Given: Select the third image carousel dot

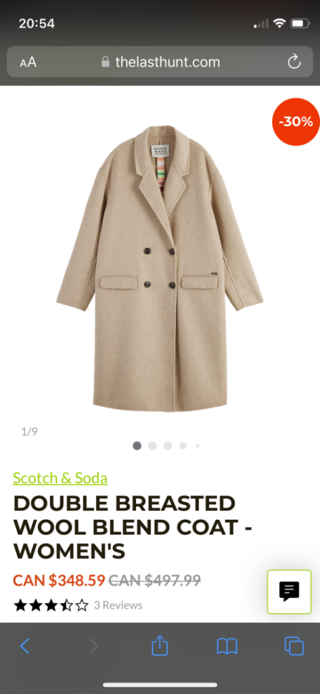Looking at the screenshot, I should pos(168,446).
